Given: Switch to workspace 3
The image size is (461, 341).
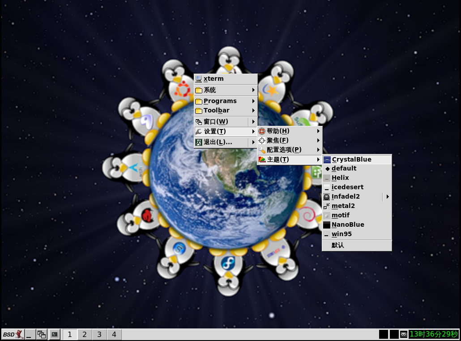Looking at the screenshot, I should pyautogui.click(x=99, y=335).
